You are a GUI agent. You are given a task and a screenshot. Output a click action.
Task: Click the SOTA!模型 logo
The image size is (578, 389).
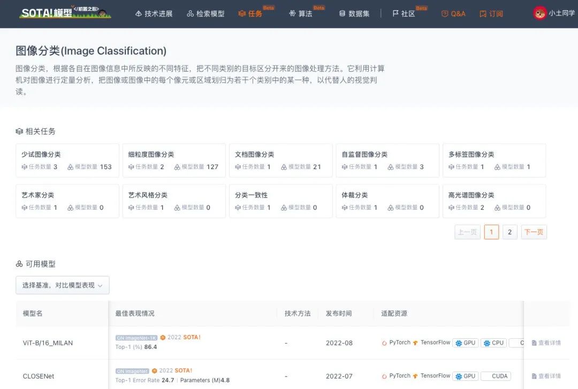tap(65, 12)
